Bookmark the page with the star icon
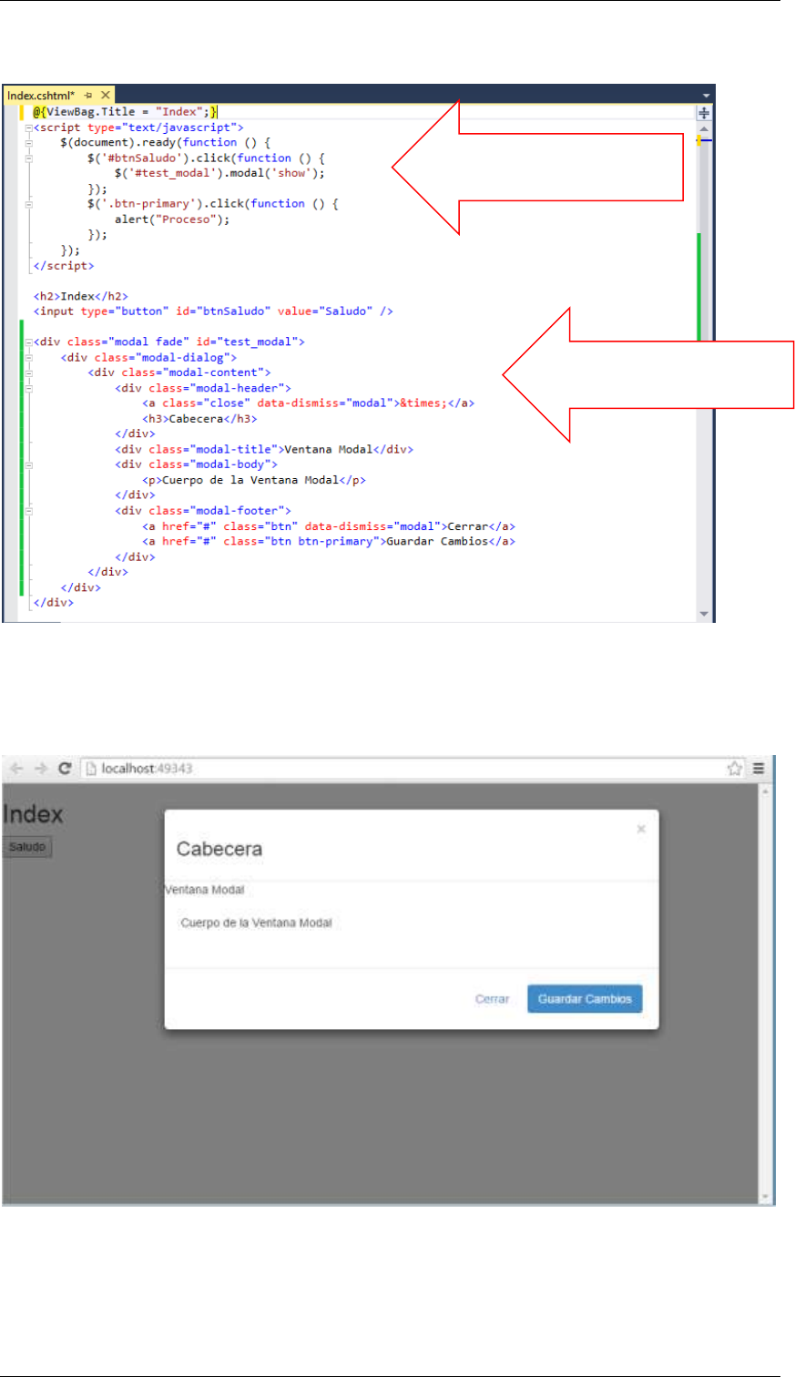This screenshot has width=795, height=1377. pos(735,769)
